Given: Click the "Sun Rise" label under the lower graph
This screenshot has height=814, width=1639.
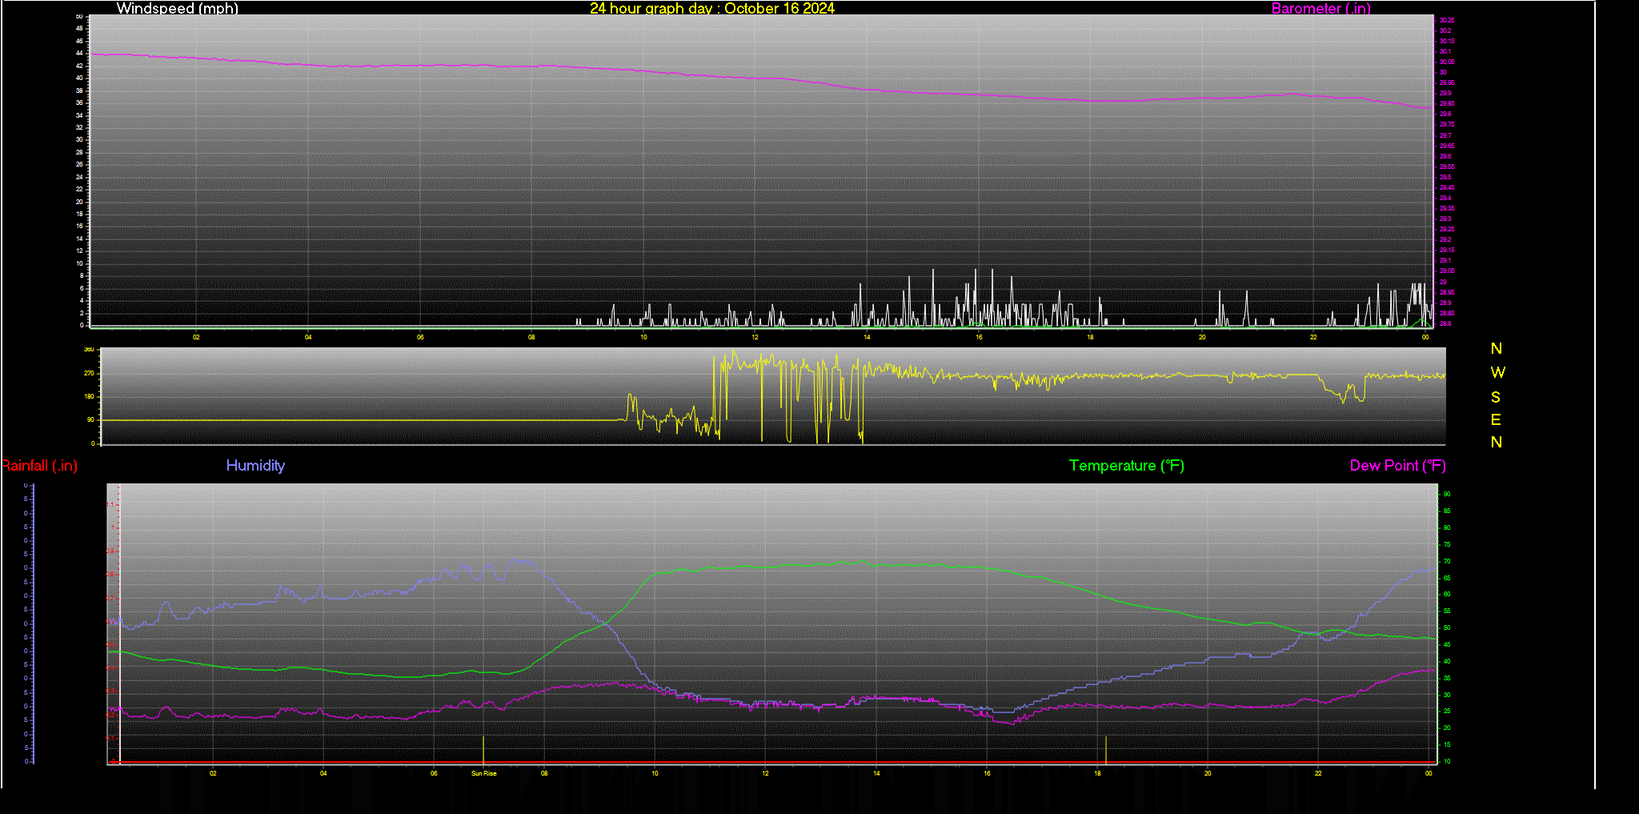Looking at the screenshot, I should point(483,773).
